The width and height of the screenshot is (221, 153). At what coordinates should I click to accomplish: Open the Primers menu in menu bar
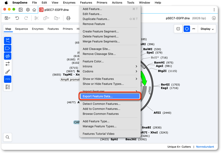coord(102,3)
